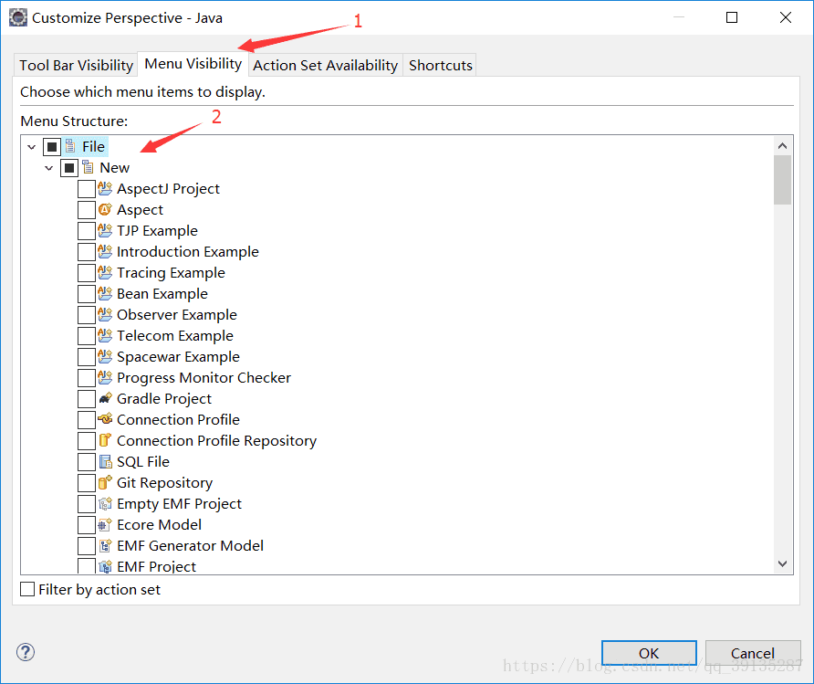Image resolution: width=814 pixels, height=684 pixels.
Task: Select the Spacewar Example row
Action: pyautogui.click(x=178, y=357)
